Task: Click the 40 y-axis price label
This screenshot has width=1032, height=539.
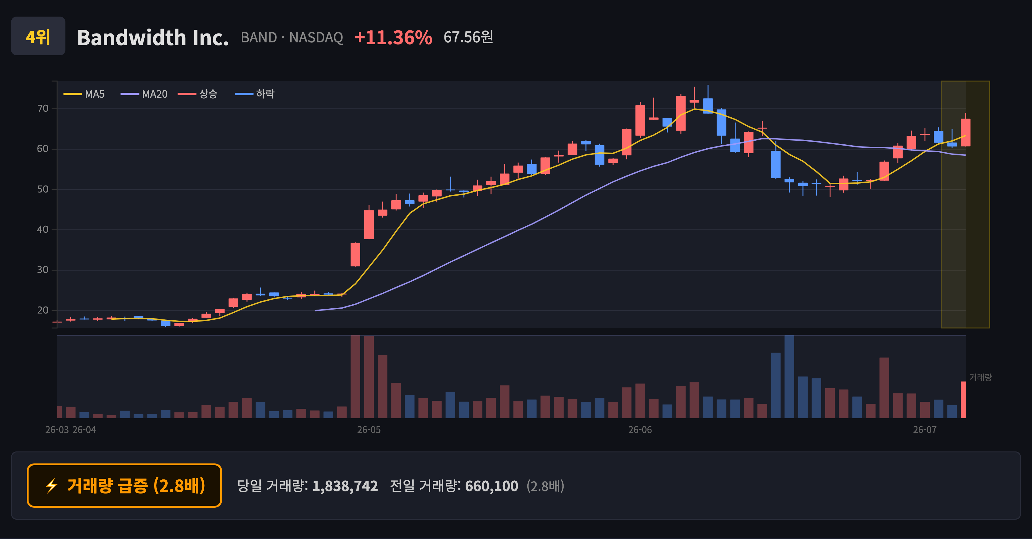Action: [x=43, y=229]
